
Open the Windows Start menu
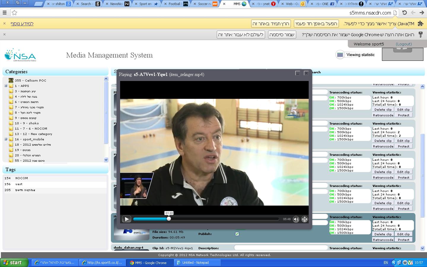point(14,263)
